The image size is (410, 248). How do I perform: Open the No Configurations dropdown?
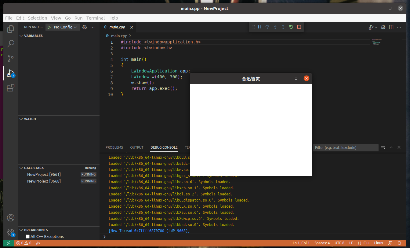point(65,27)
